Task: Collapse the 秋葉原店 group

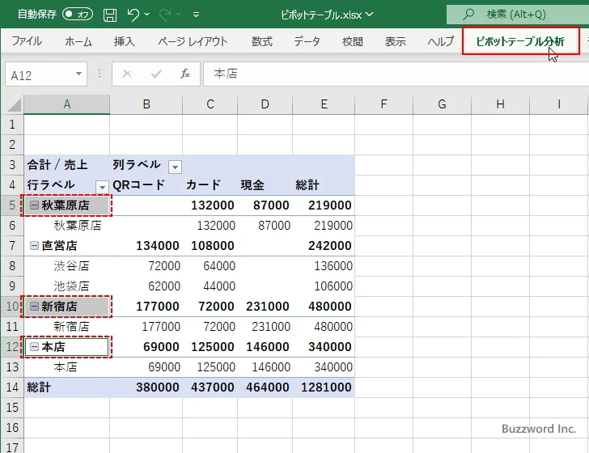Action: coord(34,205)
